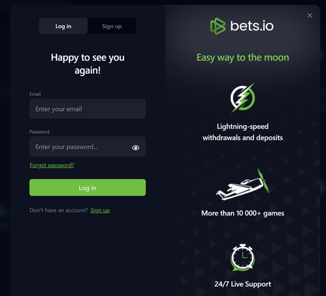The image size is (326, 296).
Task: Click the 'Happy to see you again!' heading
Action: [x=87, y=64]
